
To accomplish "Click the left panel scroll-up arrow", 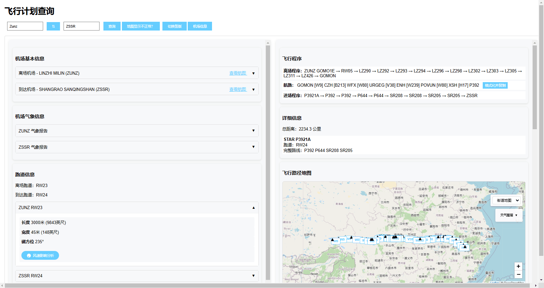I will 268,43.
